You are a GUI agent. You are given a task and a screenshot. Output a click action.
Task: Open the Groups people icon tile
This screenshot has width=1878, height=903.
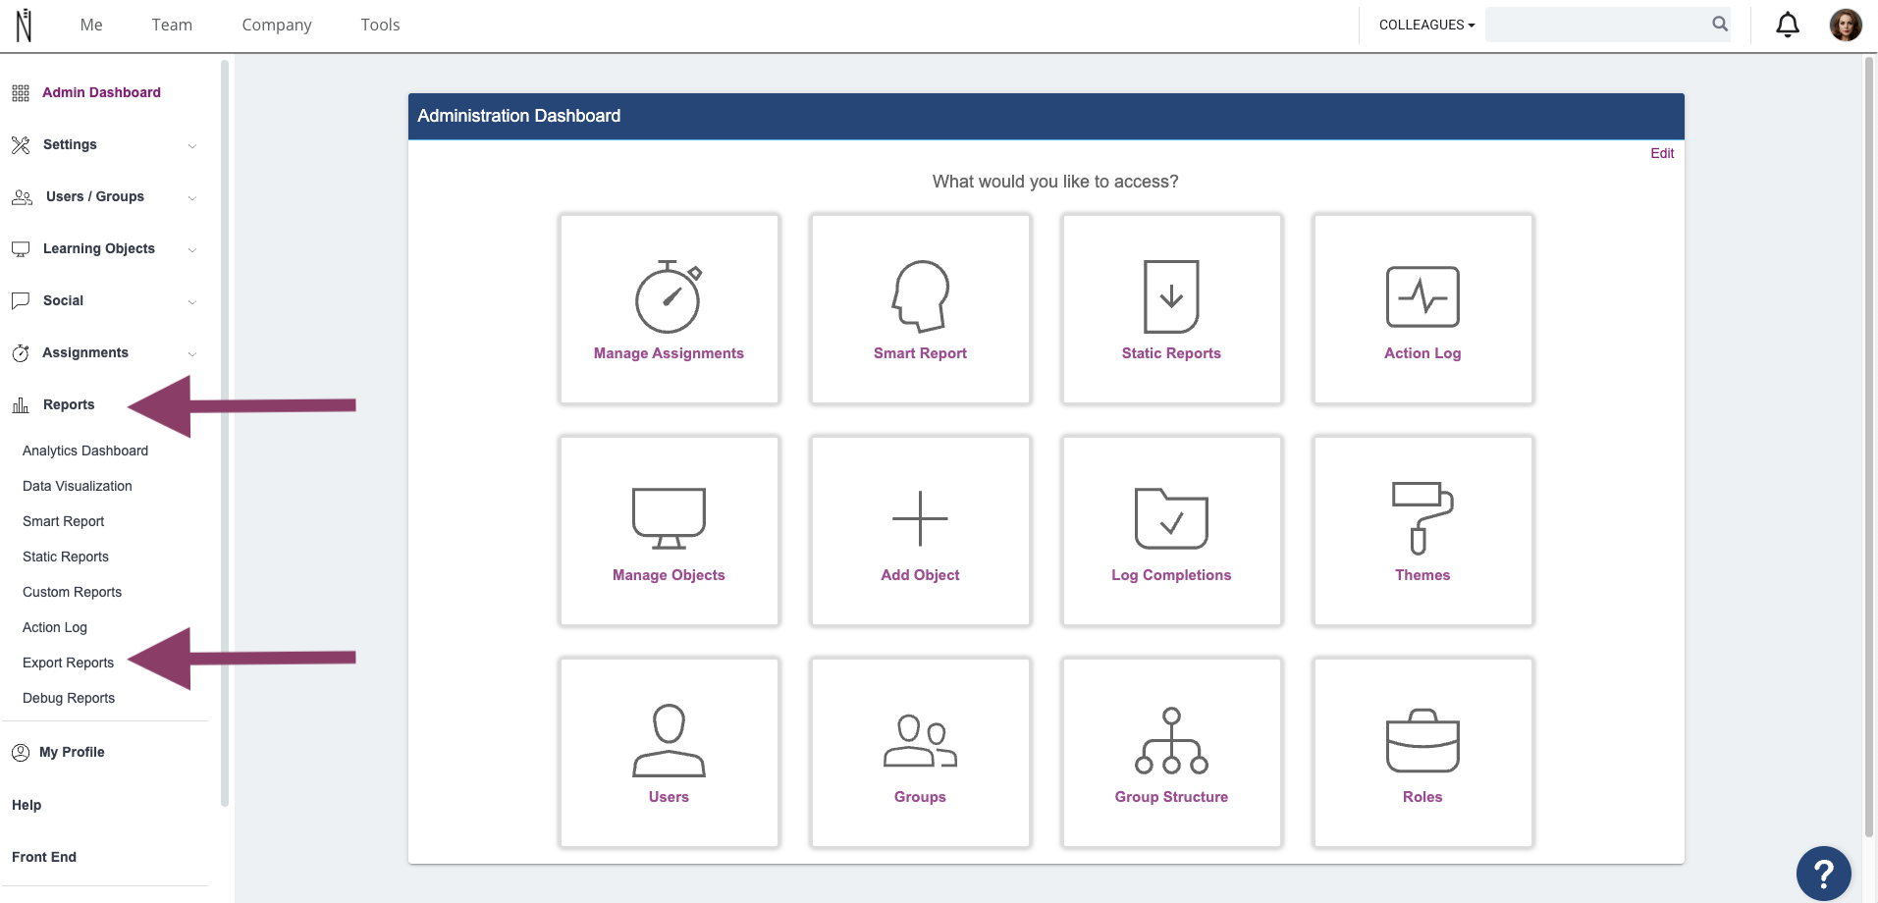pos(920,753)
